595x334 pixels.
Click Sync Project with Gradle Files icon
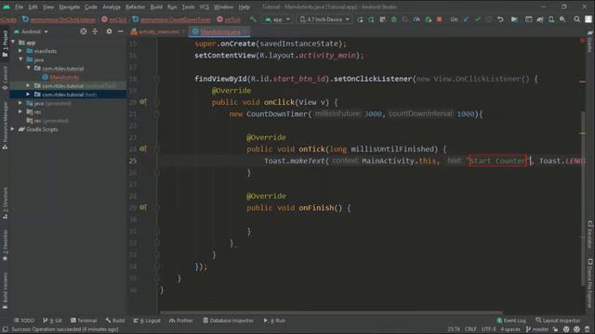click(539, 19)
